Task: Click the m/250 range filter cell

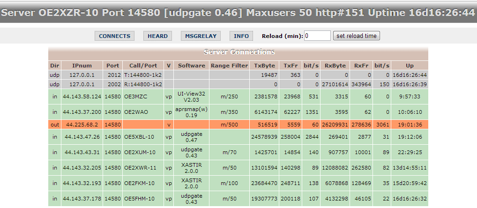Action: coord(230,97)
